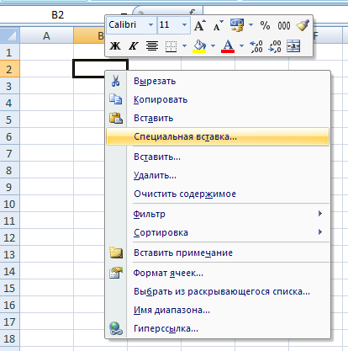Screen dimensions: 348x351
Task: Select Очистить содержимое
Action: pyautogui.click(x=218, y=194)
